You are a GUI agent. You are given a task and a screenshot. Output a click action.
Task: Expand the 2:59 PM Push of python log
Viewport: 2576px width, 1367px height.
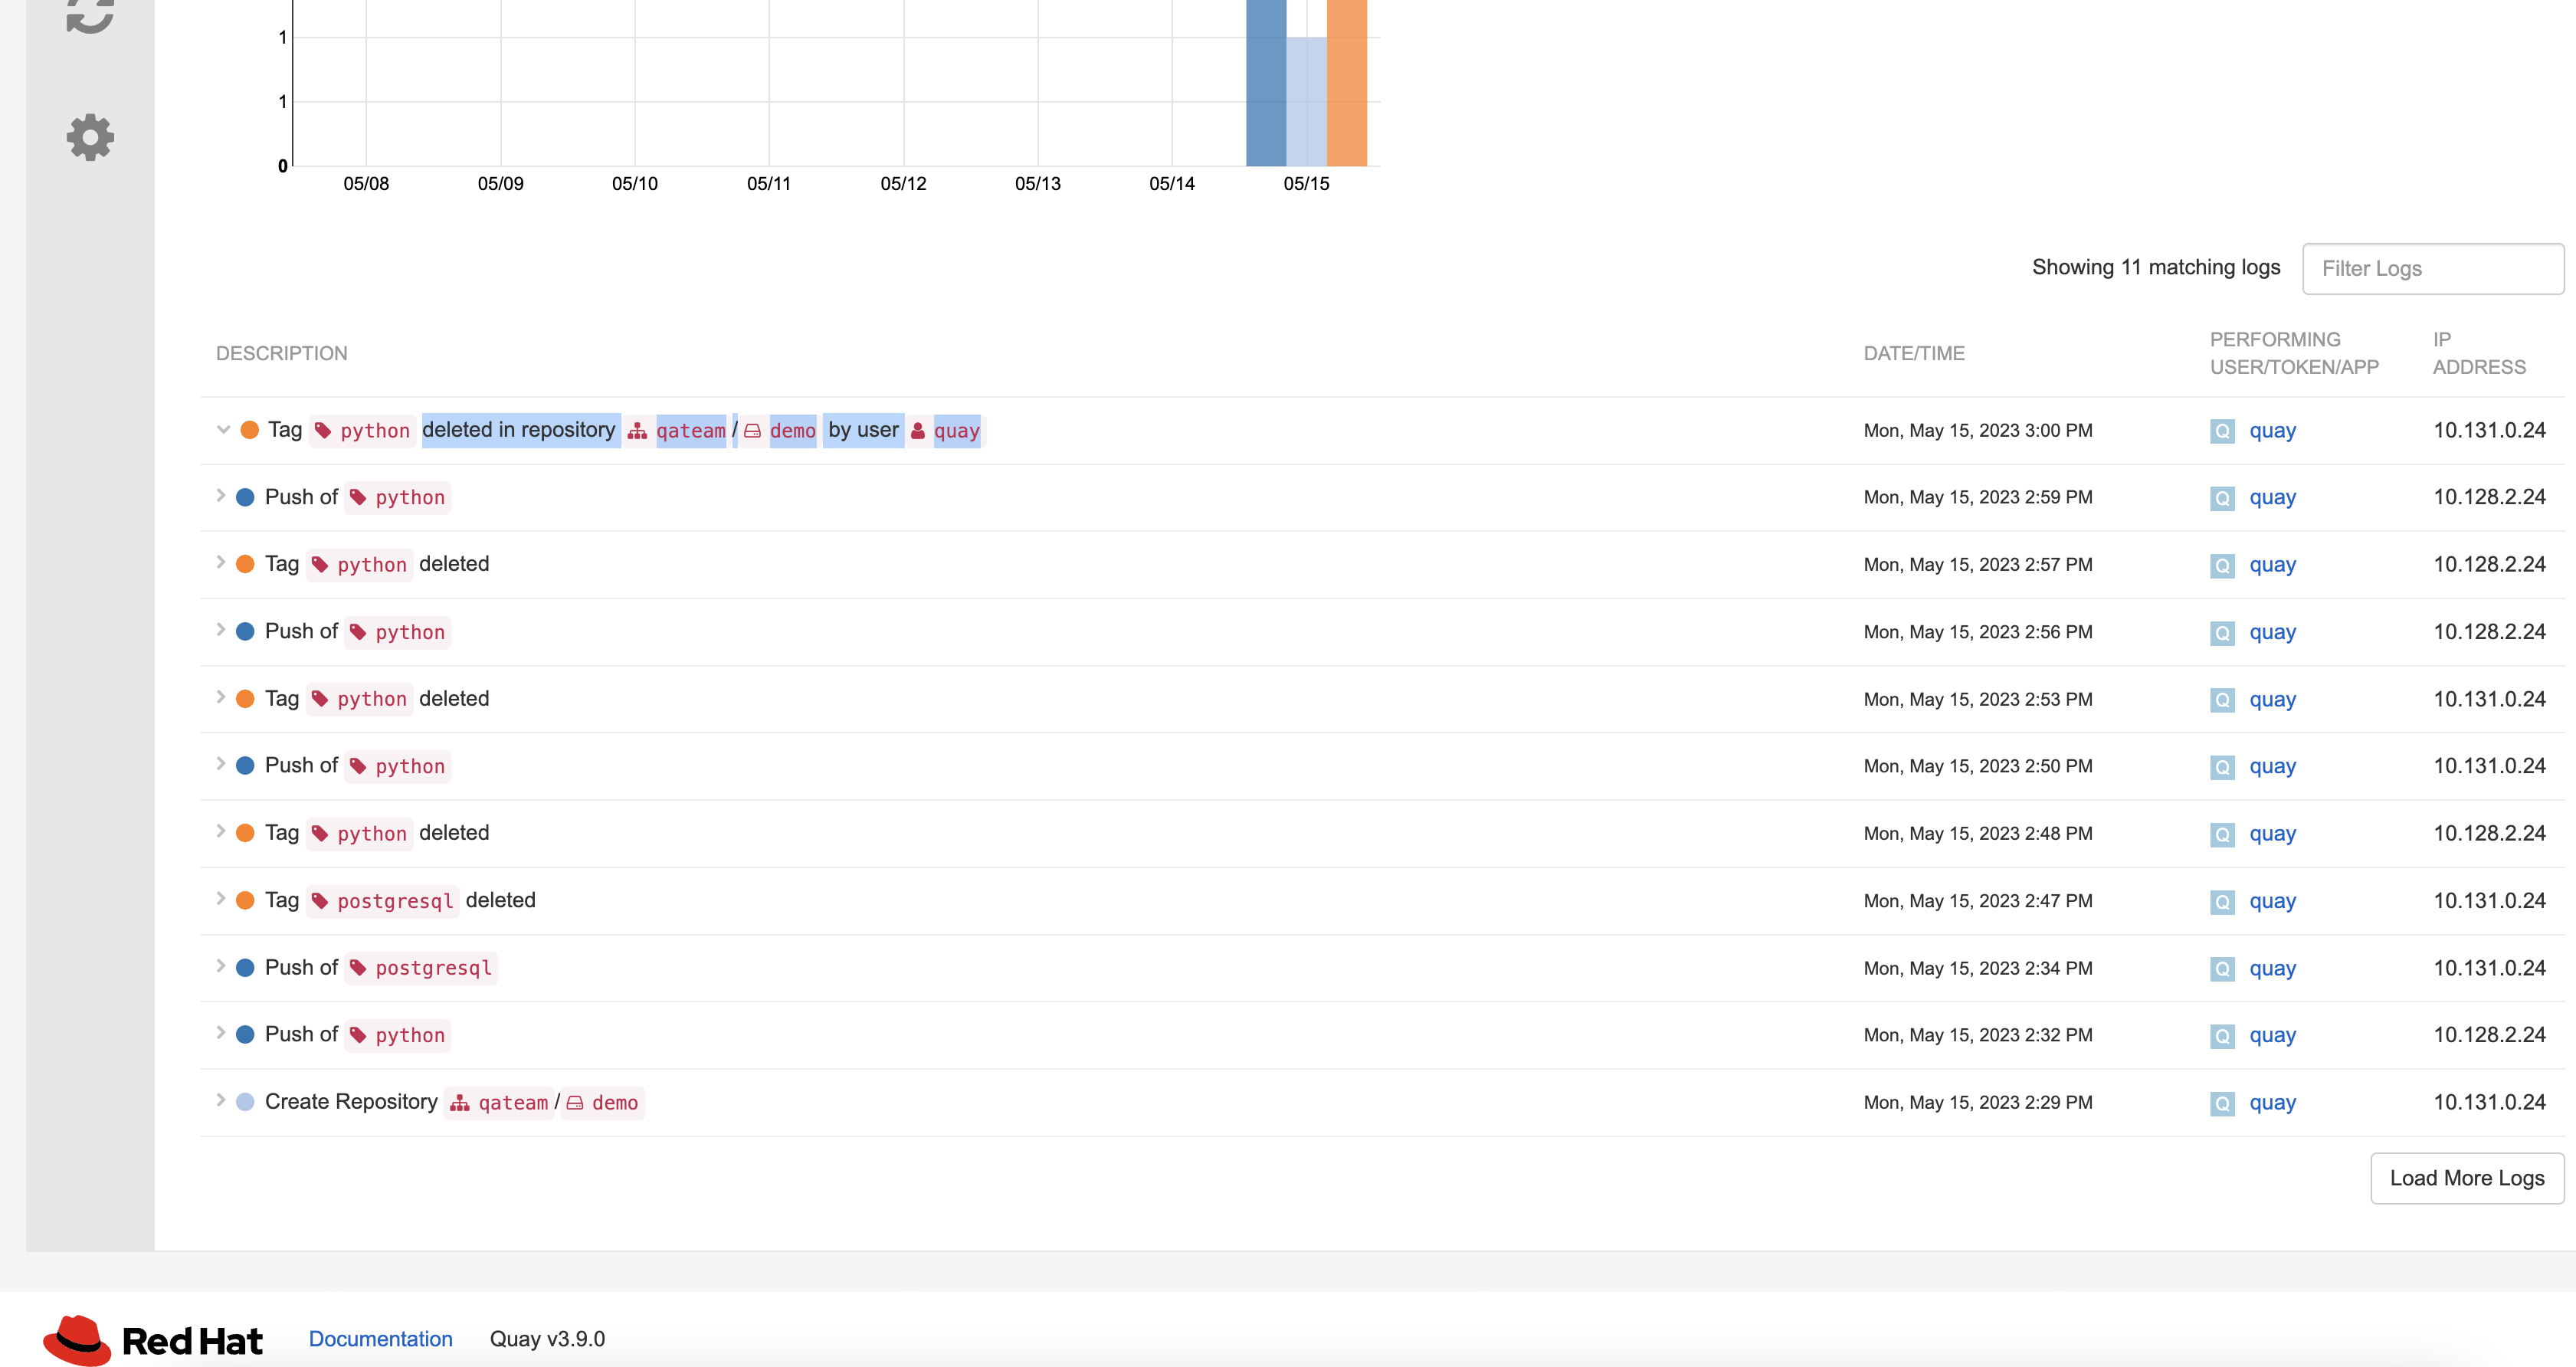coord(221,496)
